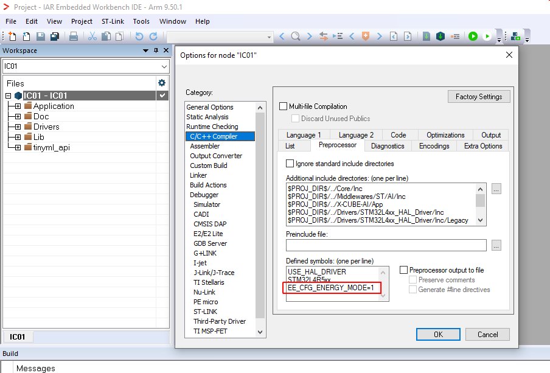Toggle Discard Unused Publics checkbox
The image size is (550, 373).
tap(295, 119)
